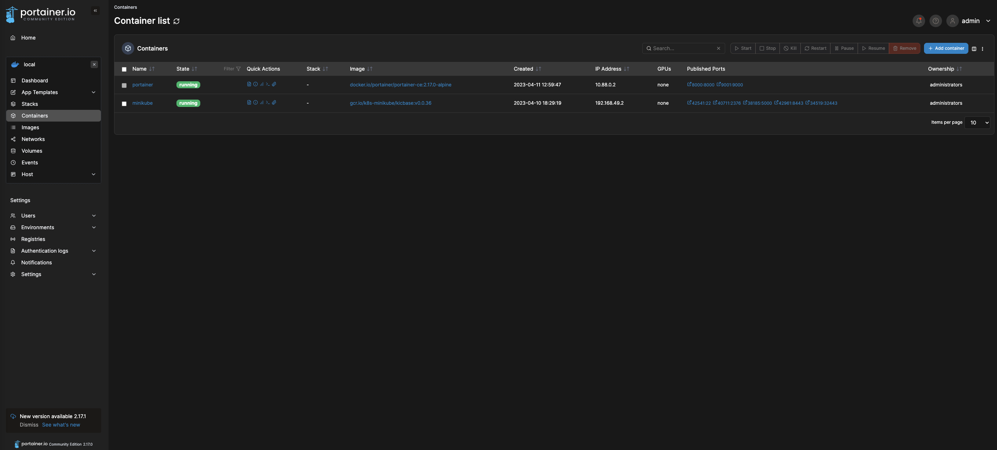Refresh the container list with reload icon

click(176, 21)
